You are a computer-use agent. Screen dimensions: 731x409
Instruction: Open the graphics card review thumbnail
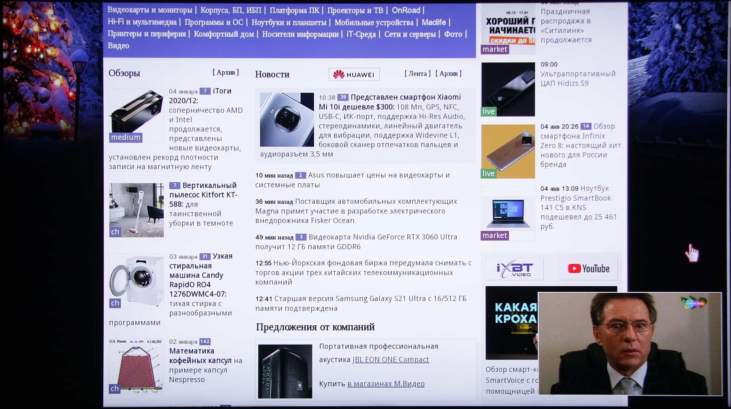136,115
